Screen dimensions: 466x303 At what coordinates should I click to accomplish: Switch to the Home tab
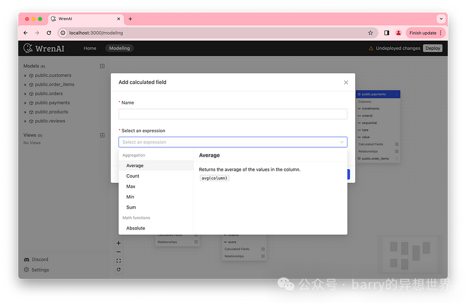pos(90,48)
